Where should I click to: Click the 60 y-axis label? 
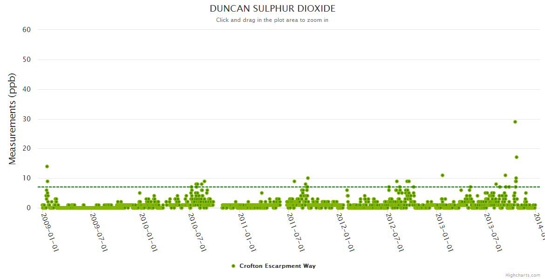[27, 30]
